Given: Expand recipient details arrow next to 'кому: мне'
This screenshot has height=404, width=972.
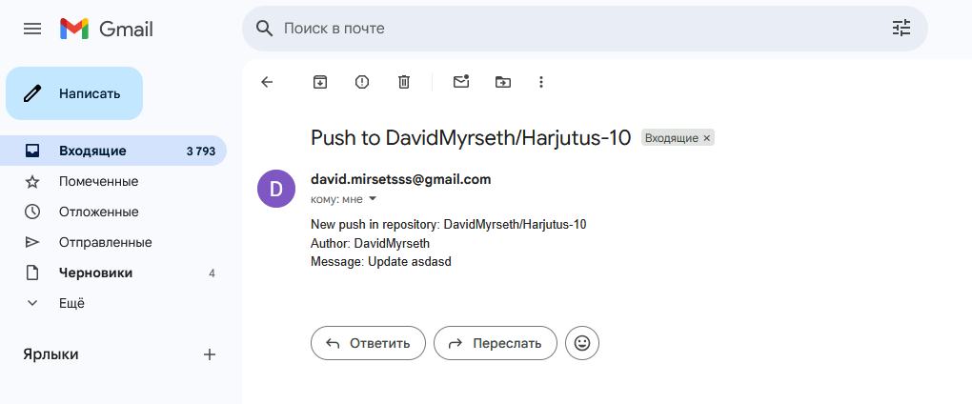Looking at the screenshot, I should (x=373, y=199).
